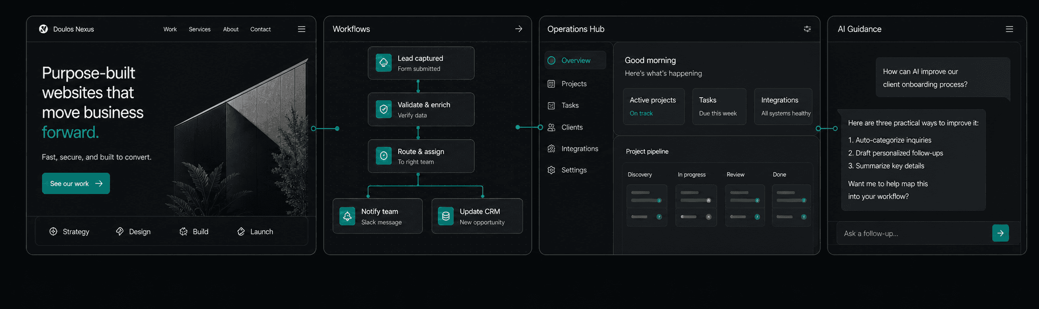This screenshot has height=309, width=1039.
Task: Send follow-up with the arrow button
Action: 1000,233
